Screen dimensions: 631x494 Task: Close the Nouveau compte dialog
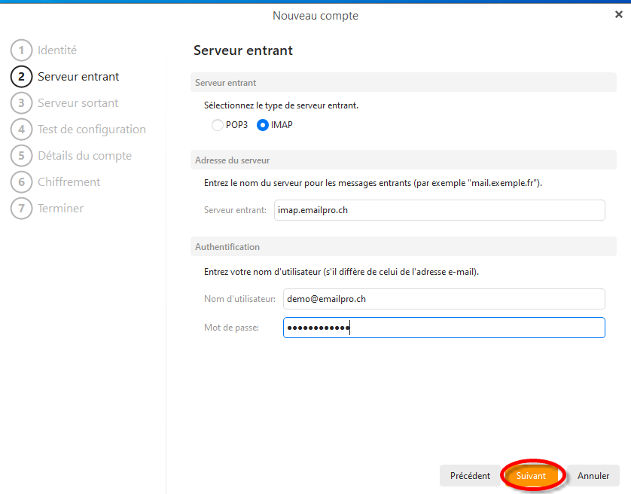(619, 15)
